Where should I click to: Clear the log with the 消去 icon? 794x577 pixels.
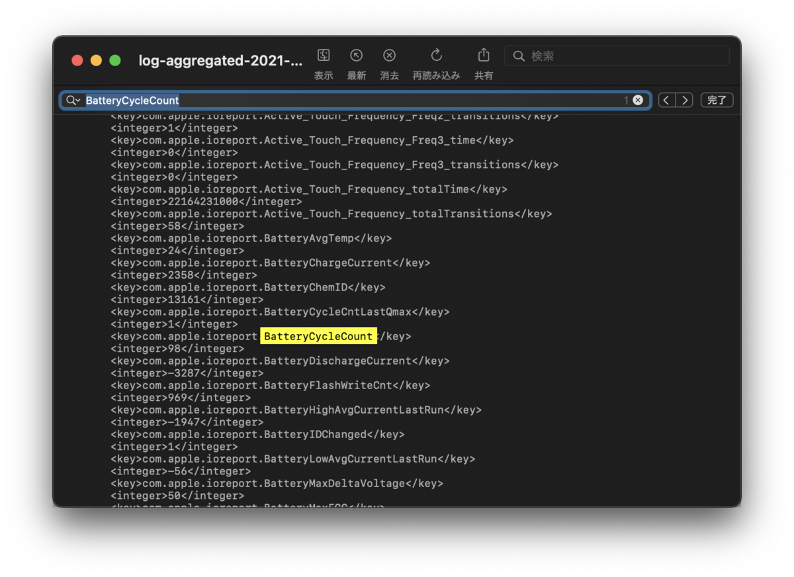390,56
